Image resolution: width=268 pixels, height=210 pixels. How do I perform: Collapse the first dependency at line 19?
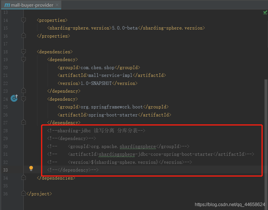(x=24, y=59)
